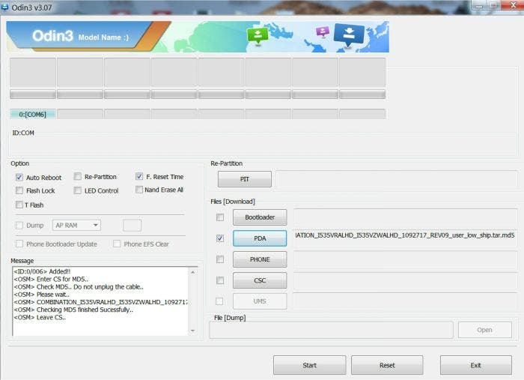This screenshot has height=380, width=524.
Task: Click the purple speech bubble icon in banner
Action: point(323,31)
